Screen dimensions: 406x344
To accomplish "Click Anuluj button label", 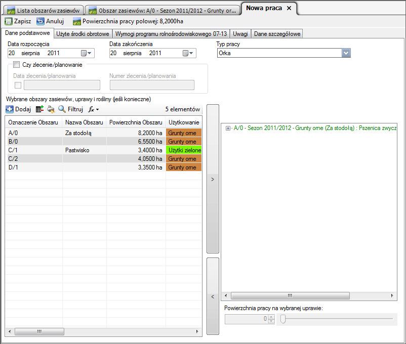I will tap(55, 21).
